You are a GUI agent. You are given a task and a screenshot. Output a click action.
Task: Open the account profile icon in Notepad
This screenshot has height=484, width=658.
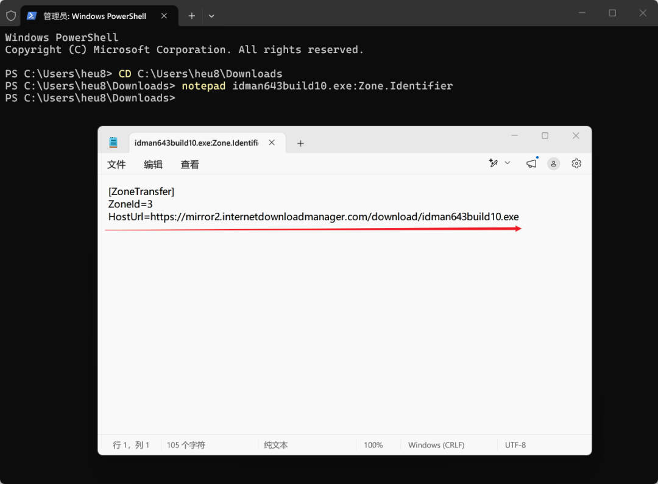(553, 164)
